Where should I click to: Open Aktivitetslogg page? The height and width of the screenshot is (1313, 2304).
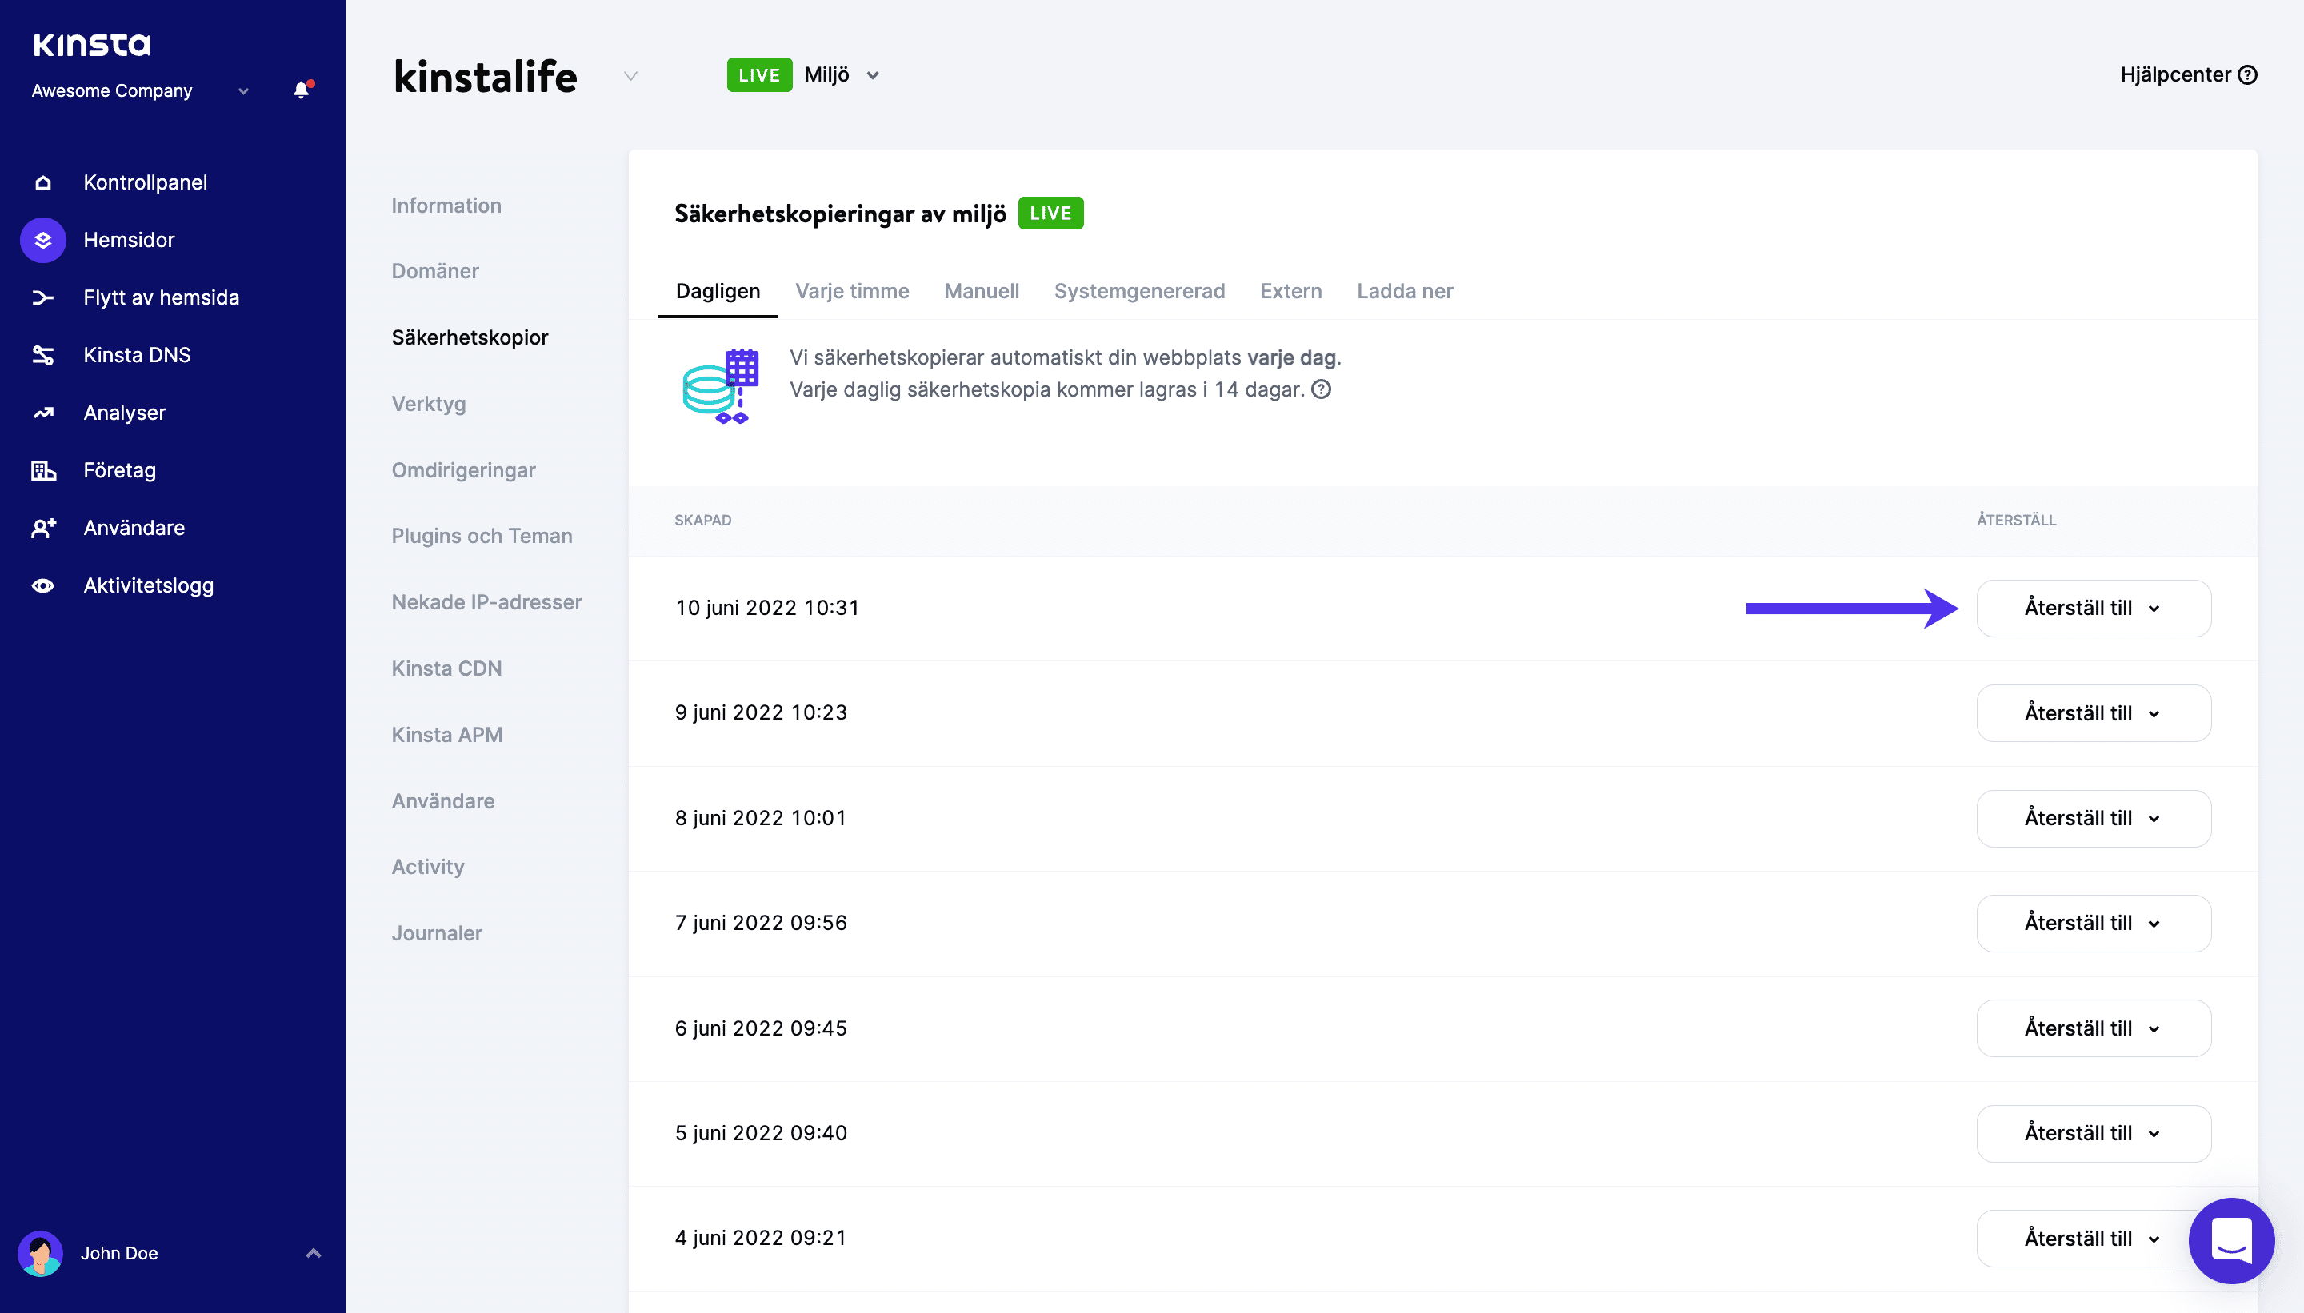coord(149,585)
